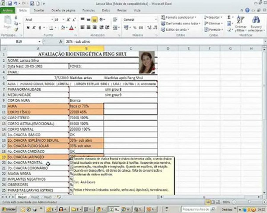The width and height of the screenshot is (267, 213).
Task: Click the Cut scissors icon
Action: [x=16, y=17]
